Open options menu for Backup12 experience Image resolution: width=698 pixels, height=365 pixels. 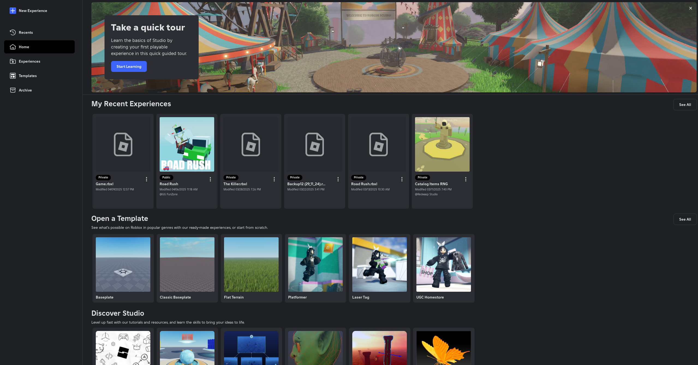click(x=338, y=179)
